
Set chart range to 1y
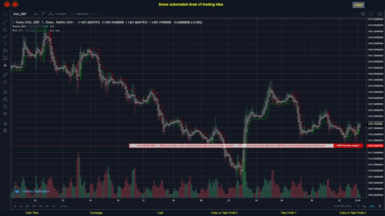click(x=21, y=206)
